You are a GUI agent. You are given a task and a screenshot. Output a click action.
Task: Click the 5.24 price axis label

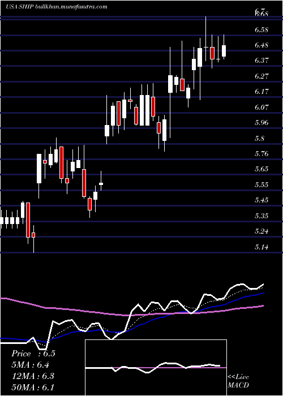[x=261, y=231]
